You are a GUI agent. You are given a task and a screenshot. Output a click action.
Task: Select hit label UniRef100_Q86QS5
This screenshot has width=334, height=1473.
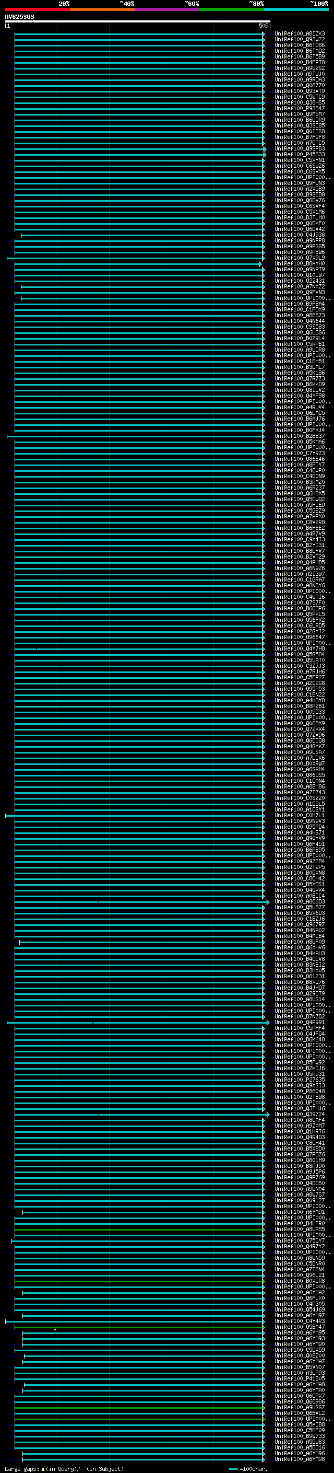coord(300,775)
